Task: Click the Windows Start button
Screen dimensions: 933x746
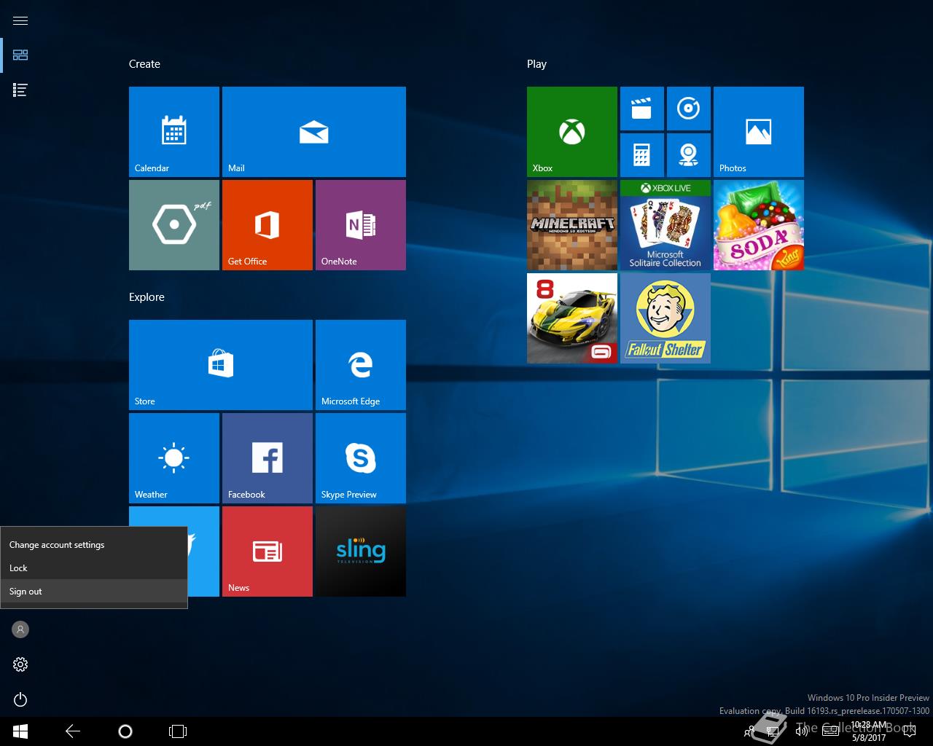Action: coord(20,731)
